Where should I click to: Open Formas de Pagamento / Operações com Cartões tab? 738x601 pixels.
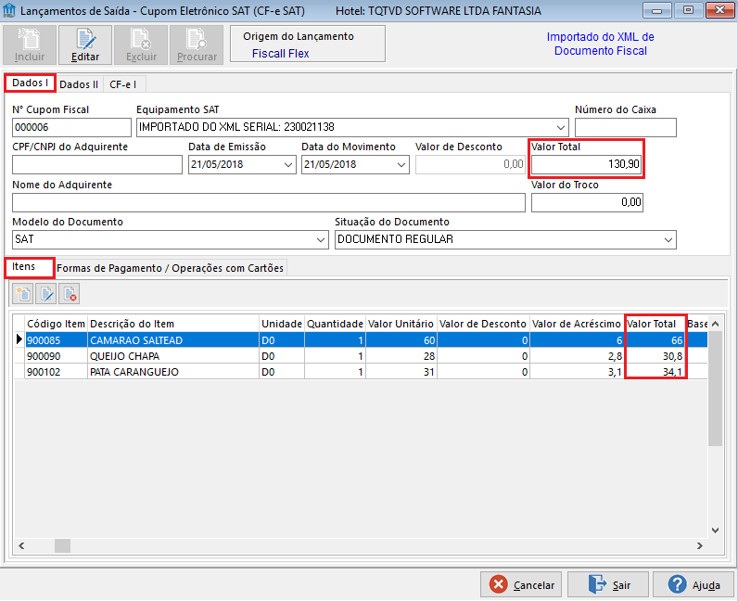coord(171,268)
